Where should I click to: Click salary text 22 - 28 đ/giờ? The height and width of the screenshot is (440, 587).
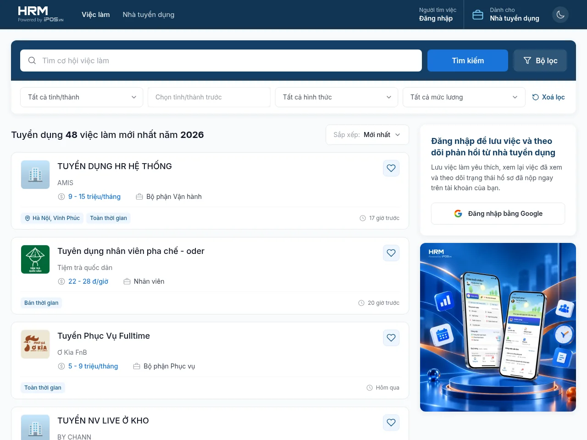[89, 281]
